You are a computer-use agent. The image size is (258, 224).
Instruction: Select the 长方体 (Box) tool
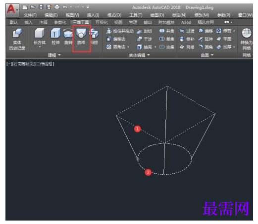click(40, 38)
